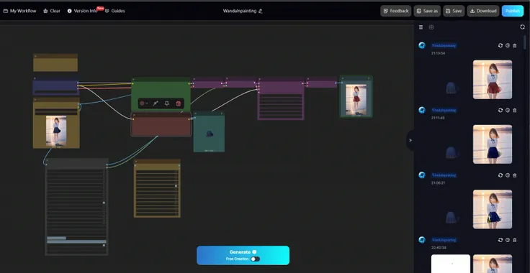The image size is (530, 273).
Task: Select the WandaInpainting workflow title
Action: 240,11
